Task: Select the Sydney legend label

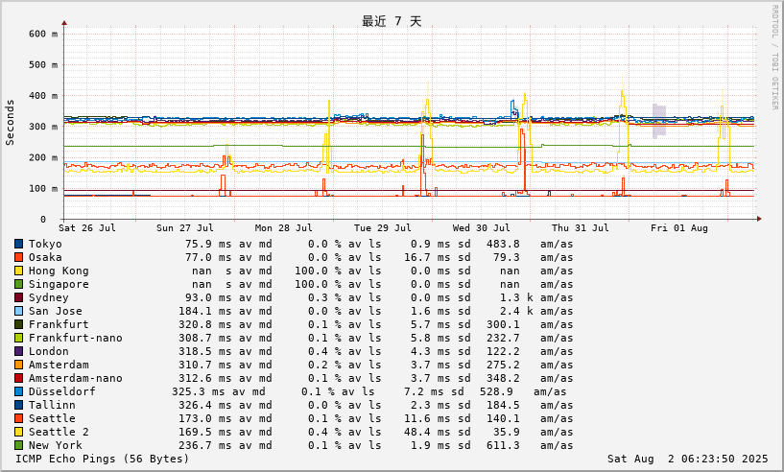Action: point(49,298)
